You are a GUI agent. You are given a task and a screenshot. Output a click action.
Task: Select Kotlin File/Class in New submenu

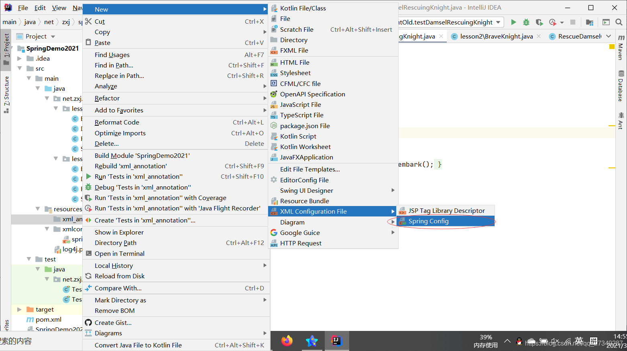click(x=333, y=8)
